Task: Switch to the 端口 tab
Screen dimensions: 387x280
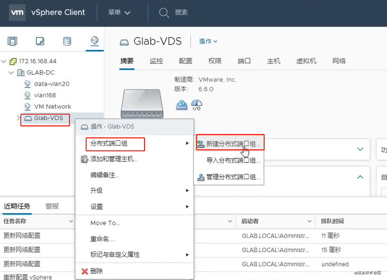Action: [x=244, y=61]
